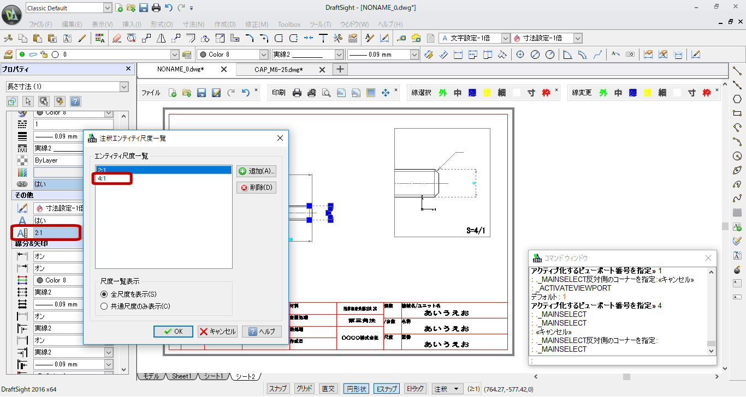The height and width of the screenshot is (397, 746).
Task: Click the Center mark dimension icon
Action: click(520, 55)
